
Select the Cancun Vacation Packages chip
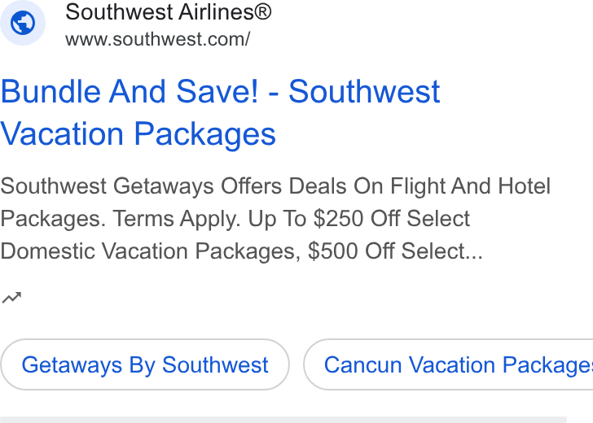pyautogui.click(x=448, y=364)
